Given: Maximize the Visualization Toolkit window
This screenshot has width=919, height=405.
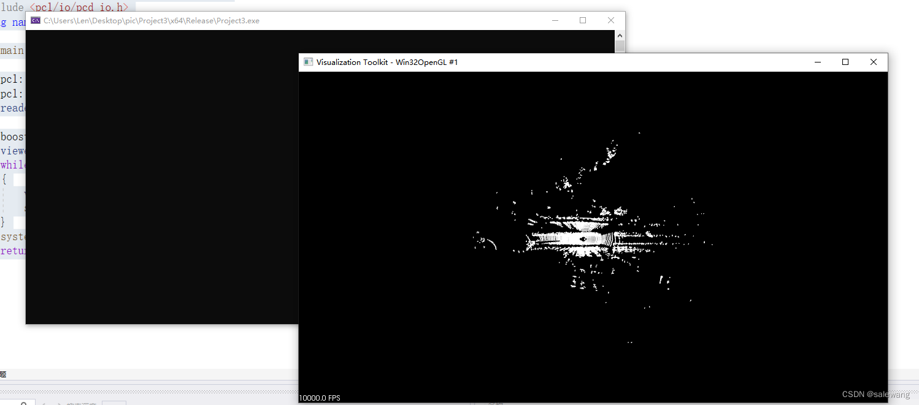Looking at the screenshot, I should (845, 62).
